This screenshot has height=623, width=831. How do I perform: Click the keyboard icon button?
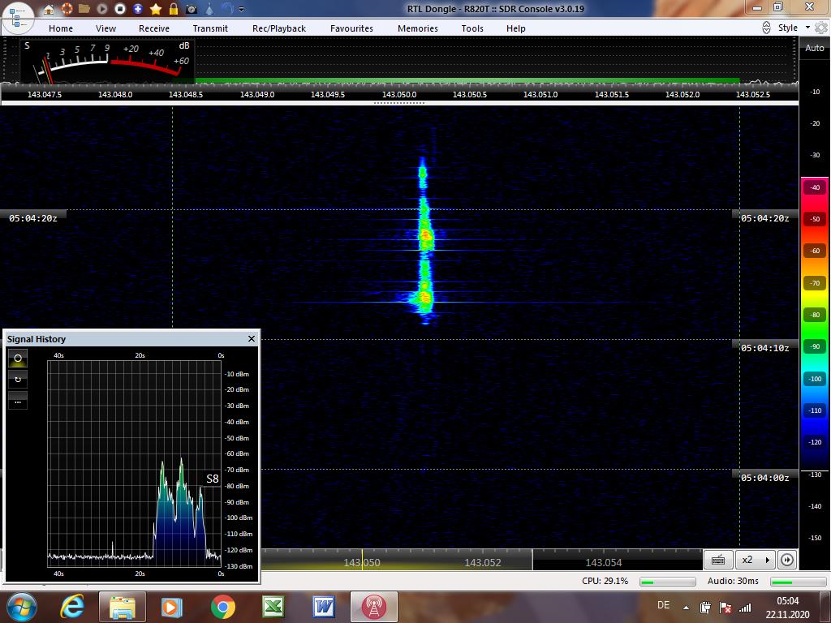(718, 560)
